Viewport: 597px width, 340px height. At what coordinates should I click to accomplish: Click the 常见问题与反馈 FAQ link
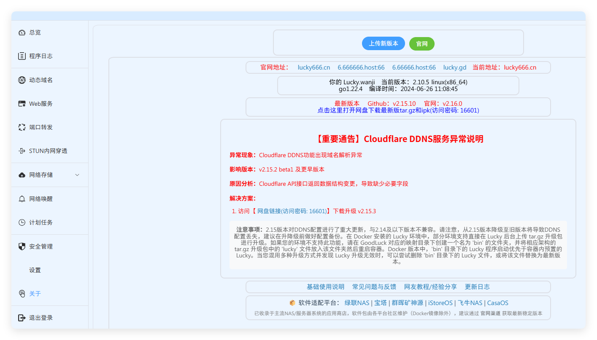[374, 286]
